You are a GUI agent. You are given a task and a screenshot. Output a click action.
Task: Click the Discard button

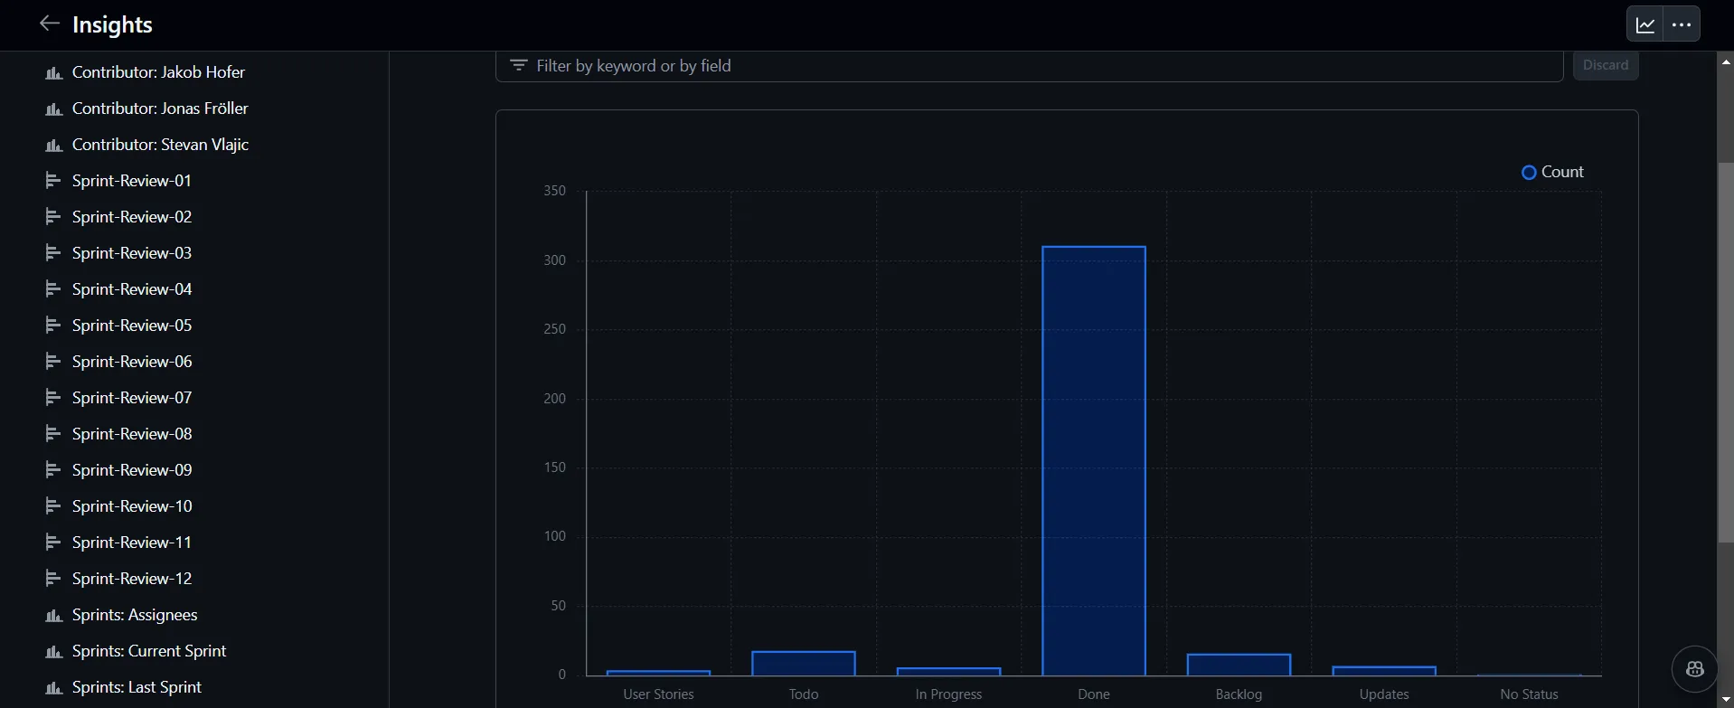point(1606,65)
